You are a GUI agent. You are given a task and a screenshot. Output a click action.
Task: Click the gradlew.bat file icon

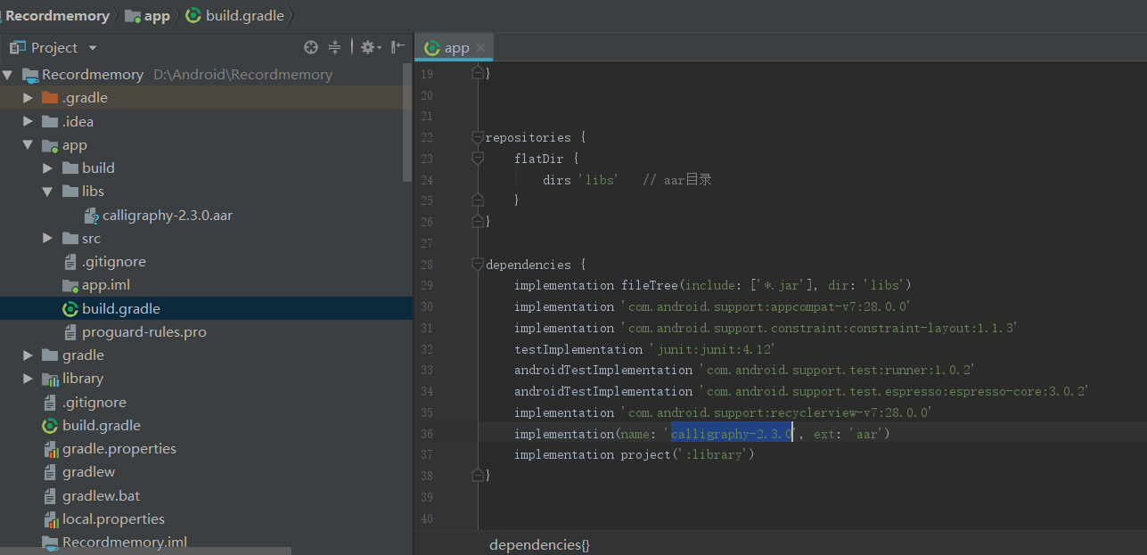tap(50, 495)
